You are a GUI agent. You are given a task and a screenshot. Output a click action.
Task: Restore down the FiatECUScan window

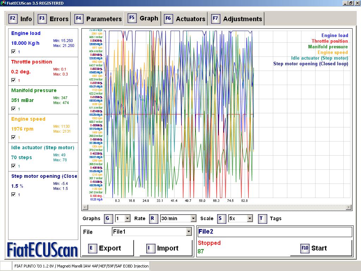351,3
